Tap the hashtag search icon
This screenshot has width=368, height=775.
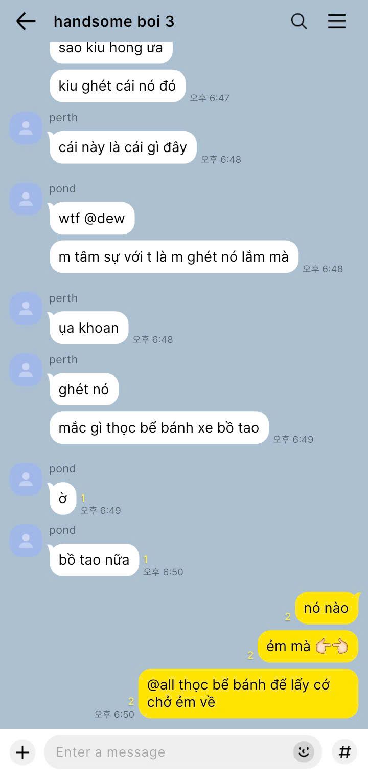tap(345, 752)
